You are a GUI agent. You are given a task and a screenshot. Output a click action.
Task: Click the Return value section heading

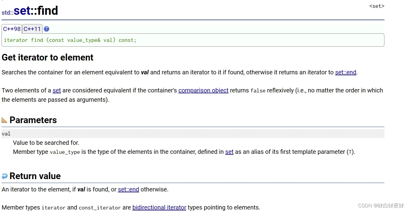pyautogui.click(x=35, y=176)
